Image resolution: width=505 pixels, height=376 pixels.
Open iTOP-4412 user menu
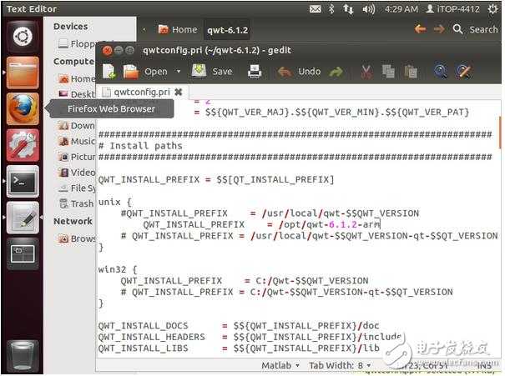[x=452, y=9]
